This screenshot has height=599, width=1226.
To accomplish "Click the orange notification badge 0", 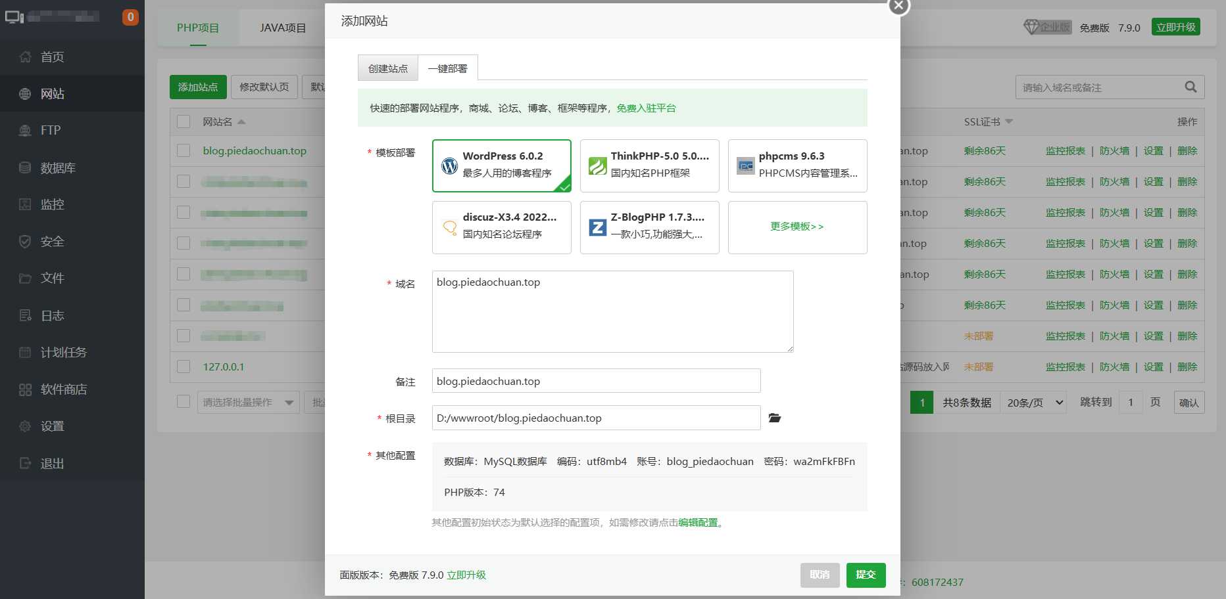I will [x=130, y=17].
